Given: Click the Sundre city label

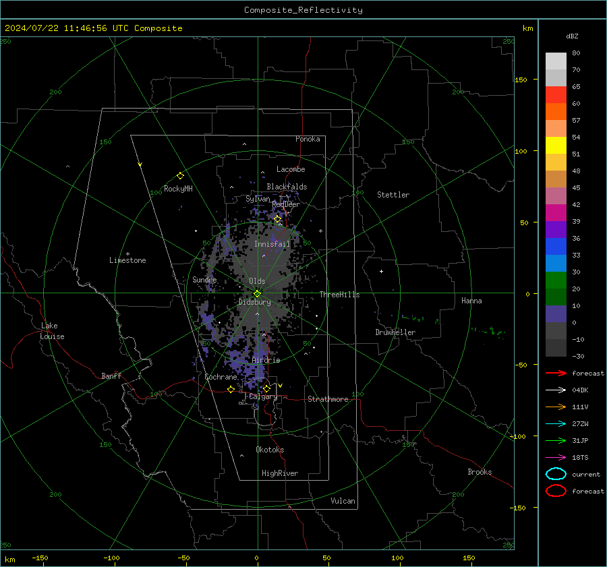Looking at the screenshot, I should tap(204, 279).
